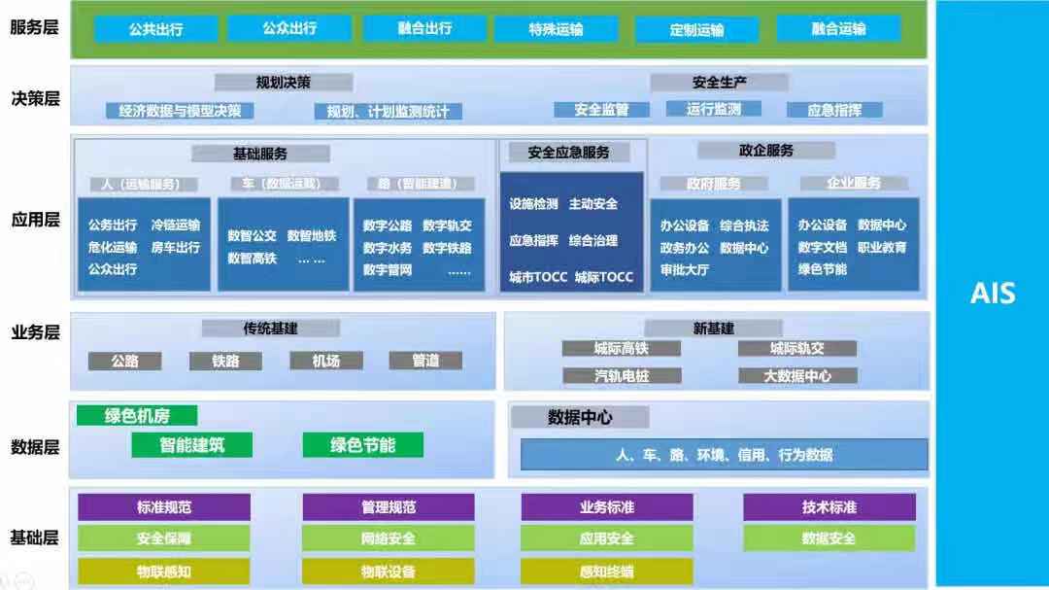This screenshot has width=1049, height=590.
Task: Click the 安全监管 box under 安全生产
Action: click(x=601, y=110)
